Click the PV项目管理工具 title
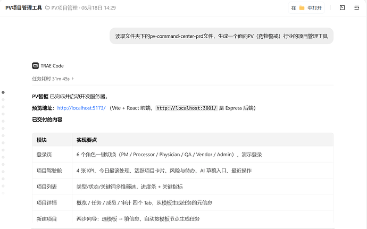The width and height of the screenshot is (367, 229). 23,8
